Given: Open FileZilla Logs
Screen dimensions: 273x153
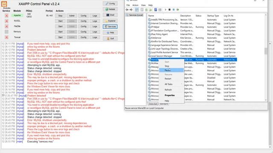Looking at the screenshot, I should point(95,26).
